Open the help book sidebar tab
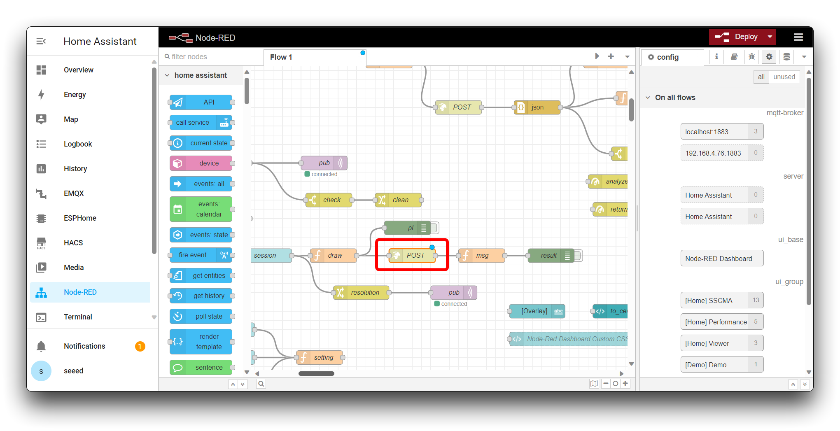The height and width of the screenshot is (431, 840). (734, 57)
